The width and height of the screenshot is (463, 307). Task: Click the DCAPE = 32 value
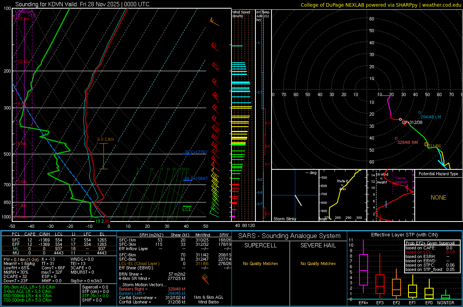click(x=15, y=276)
